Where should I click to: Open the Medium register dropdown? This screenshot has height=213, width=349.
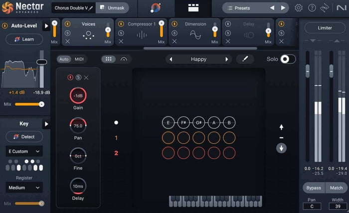[24, 188]
